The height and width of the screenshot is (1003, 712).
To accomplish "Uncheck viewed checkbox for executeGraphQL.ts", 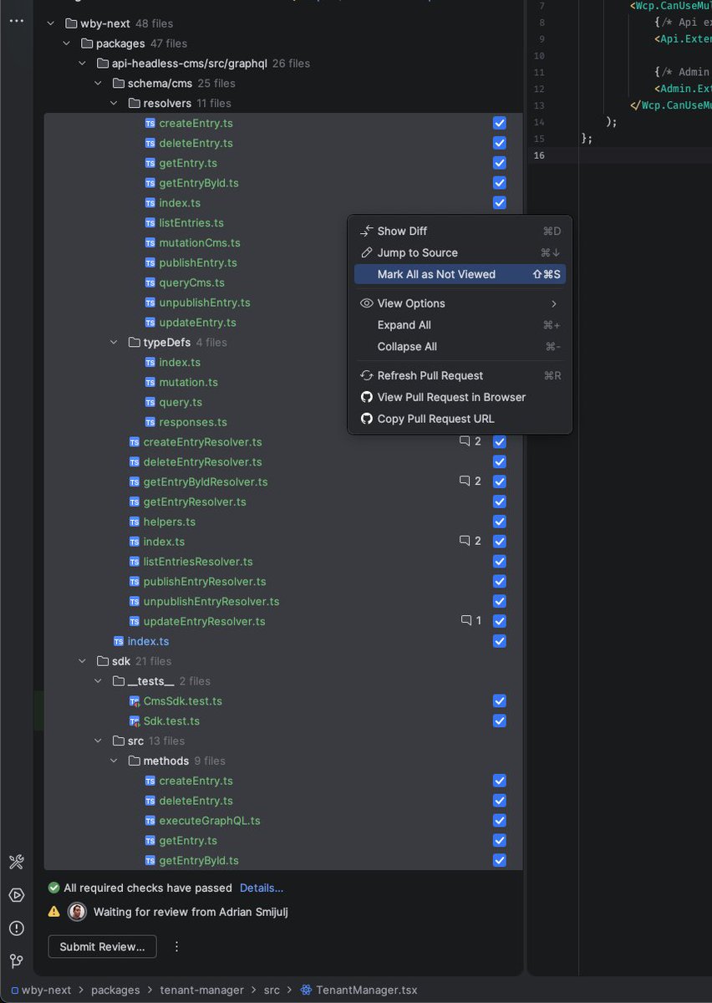I will 500,821.
